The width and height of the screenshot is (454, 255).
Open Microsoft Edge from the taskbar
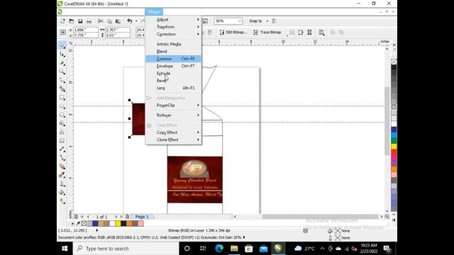(219, 249)
